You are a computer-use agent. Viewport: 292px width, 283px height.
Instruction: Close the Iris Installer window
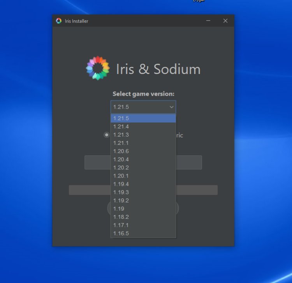[225, 21]
